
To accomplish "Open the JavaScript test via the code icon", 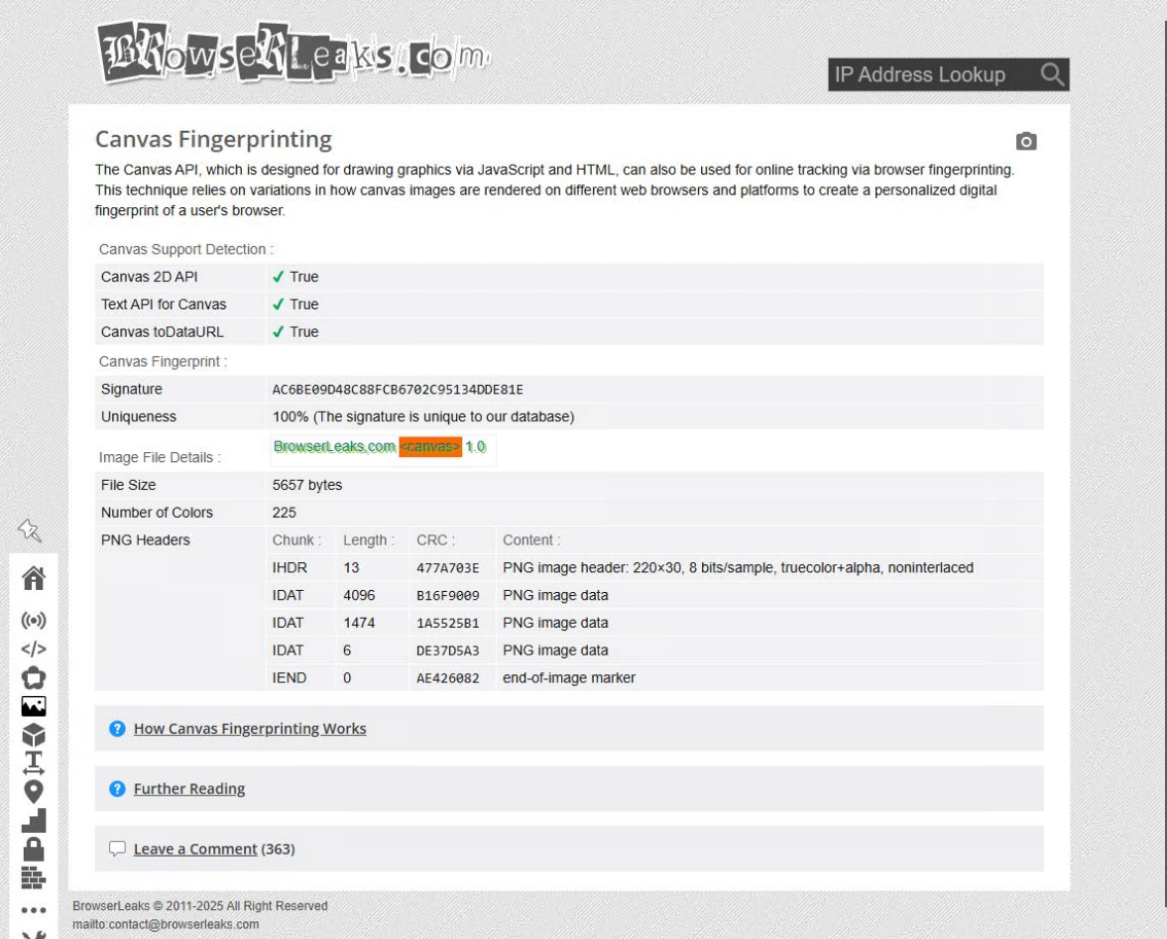I will coord(33,650).
